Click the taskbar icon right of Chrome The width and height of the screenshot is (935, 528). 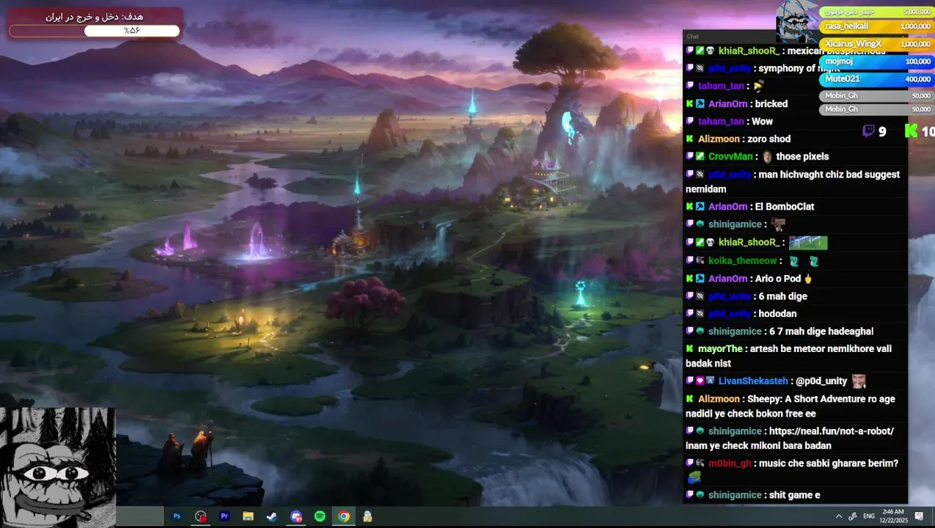[x=367, y=516]
